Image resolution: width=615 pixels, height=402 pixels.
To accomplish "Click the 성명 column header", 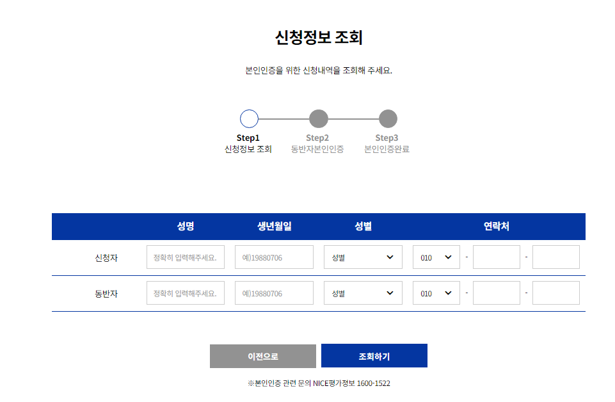I will (x=186, y=227).
